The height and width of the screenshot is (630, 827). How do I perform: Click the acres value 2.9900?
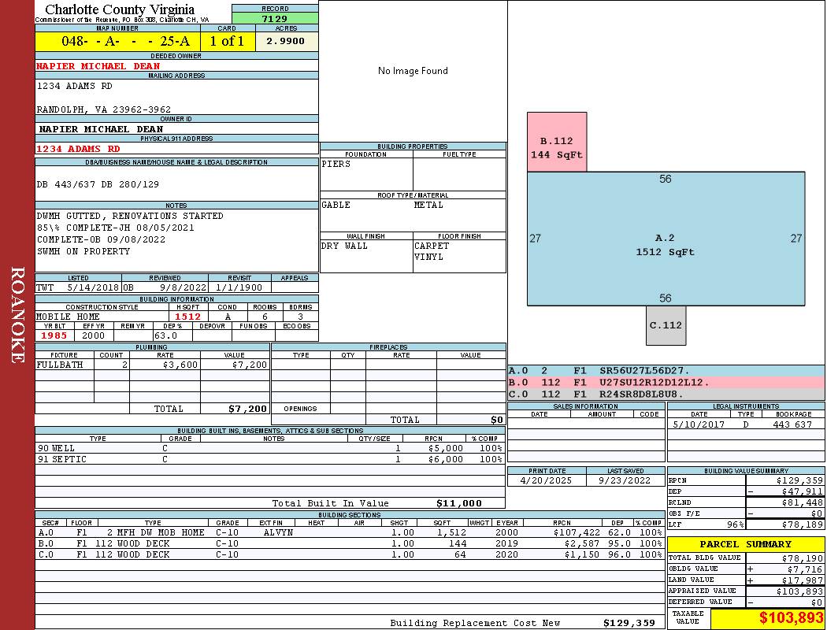tap(286, 41)
